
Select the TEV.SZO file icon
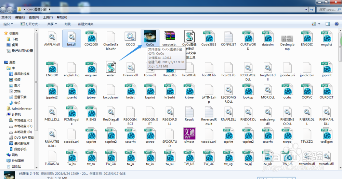pyautogui.click(x=307, y=133)
